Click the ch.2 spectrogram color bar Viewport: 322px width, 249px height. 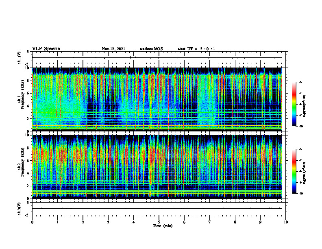[294, 171]
